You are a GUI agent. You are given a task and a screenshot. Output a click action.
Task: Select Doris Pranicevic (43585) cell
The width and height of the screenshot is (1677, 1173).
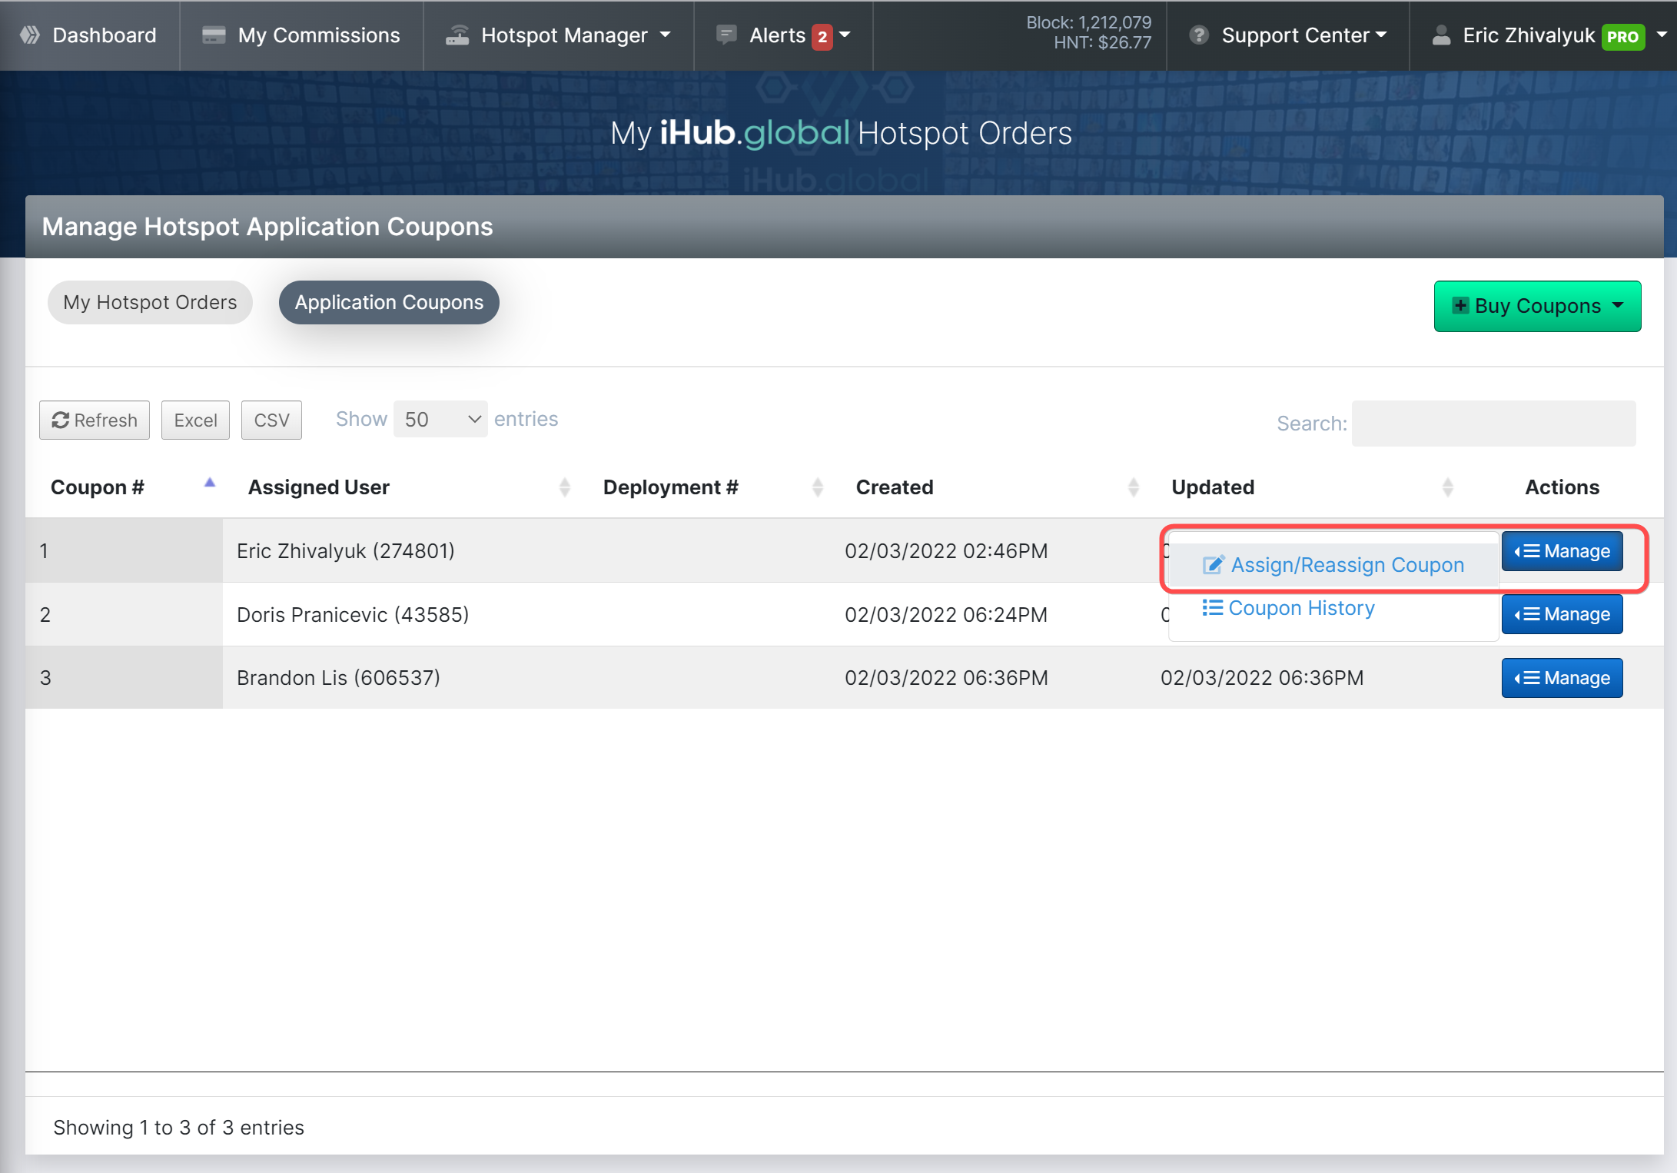click(353, 615)
